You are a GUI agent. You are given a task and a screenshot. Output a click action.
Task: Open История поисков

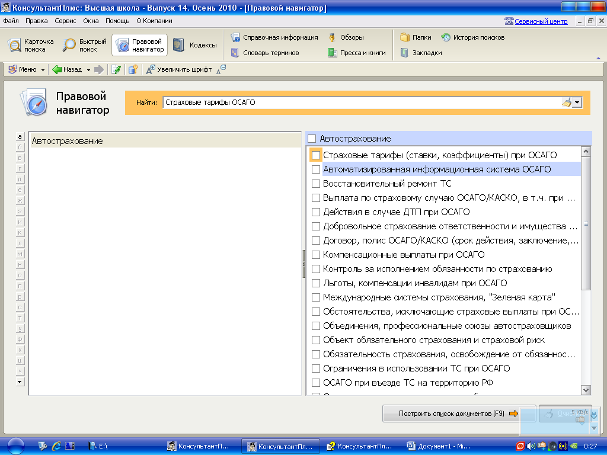point(473,37)
